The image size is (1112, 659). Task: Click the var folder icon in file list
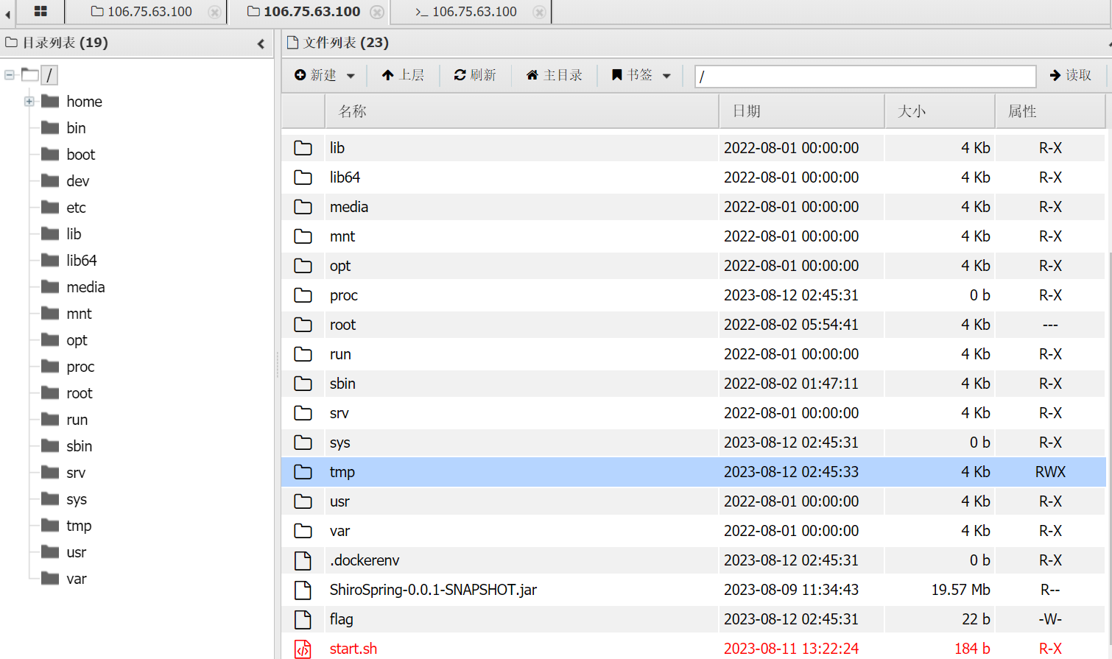tap(303, 531)
